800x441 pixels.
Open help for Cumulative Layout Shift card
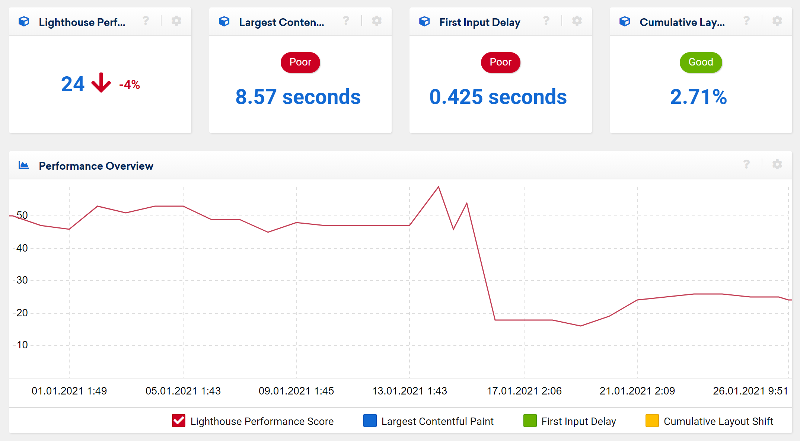746,21
